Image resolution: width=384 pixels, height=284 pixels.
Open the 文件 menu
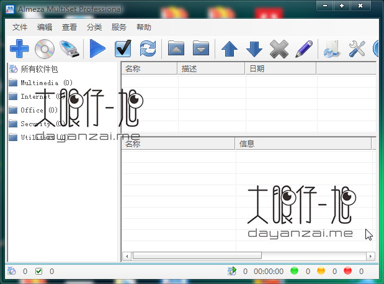[x=20, y=27]
